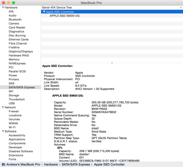Click serial number S29ANYAG478632
This screenshot has height=167, width=183.
104,112
